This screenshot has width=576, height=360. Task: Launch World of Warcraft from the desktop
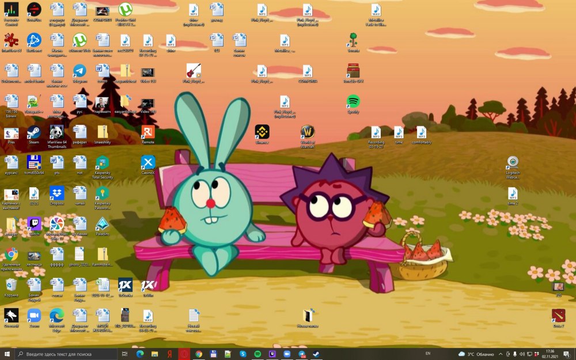pos(308,137)
